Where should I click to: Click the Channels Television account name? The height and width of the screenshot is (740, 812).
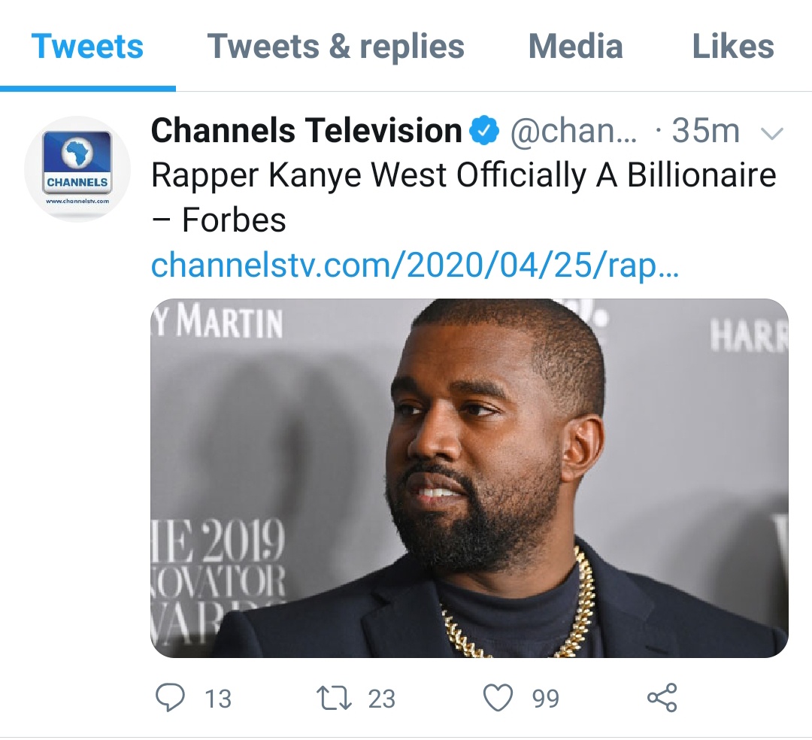(306, 132)
